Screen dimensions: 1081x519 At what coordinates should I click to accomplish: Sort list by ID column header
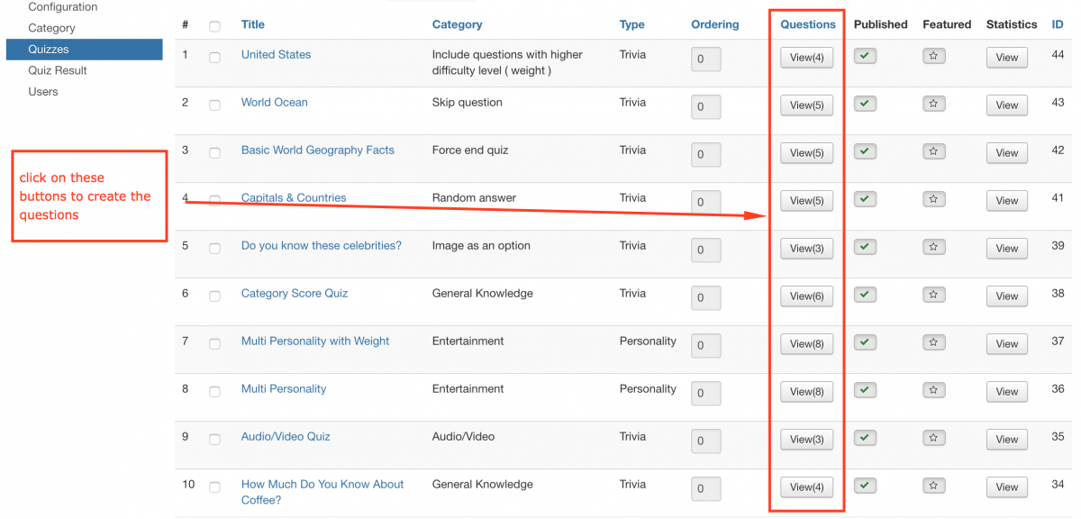[1058, 24]
